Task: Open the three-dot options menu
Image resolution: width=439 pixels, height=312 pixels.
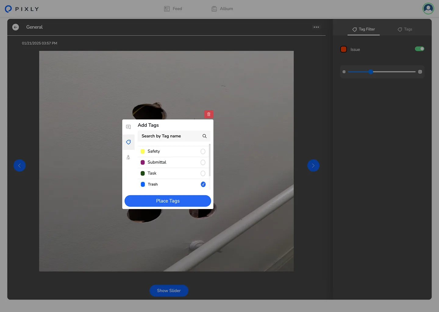Action: [316, 27]
